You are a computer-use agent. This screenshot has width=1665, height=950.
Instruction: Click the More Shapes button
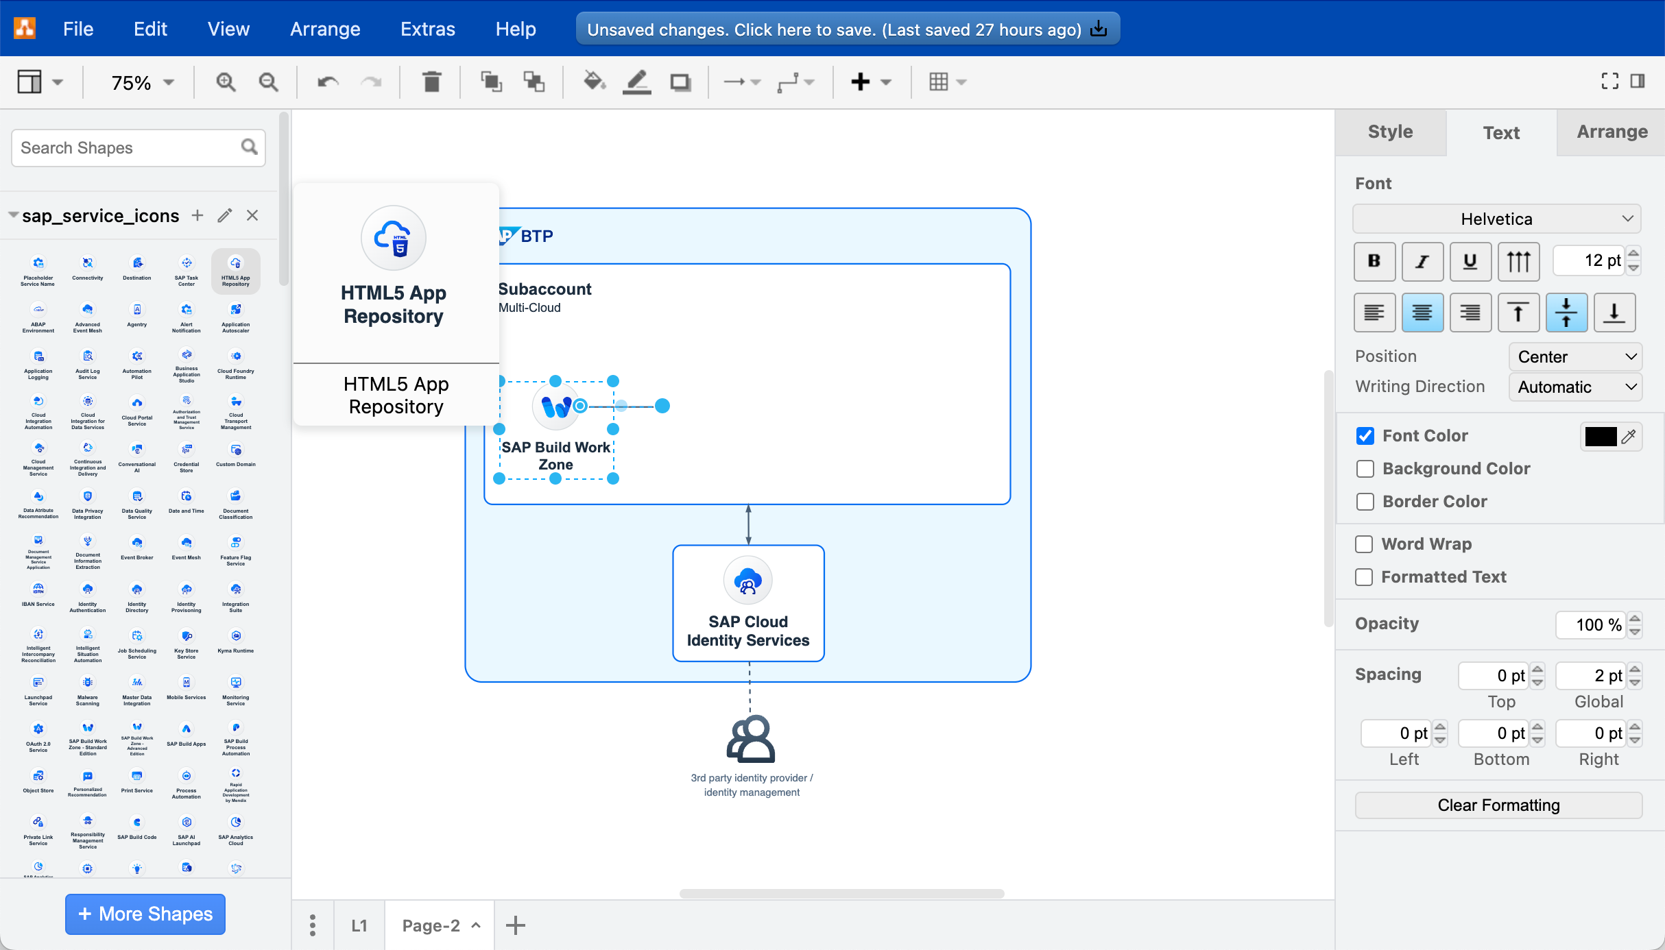pos(145,914)
